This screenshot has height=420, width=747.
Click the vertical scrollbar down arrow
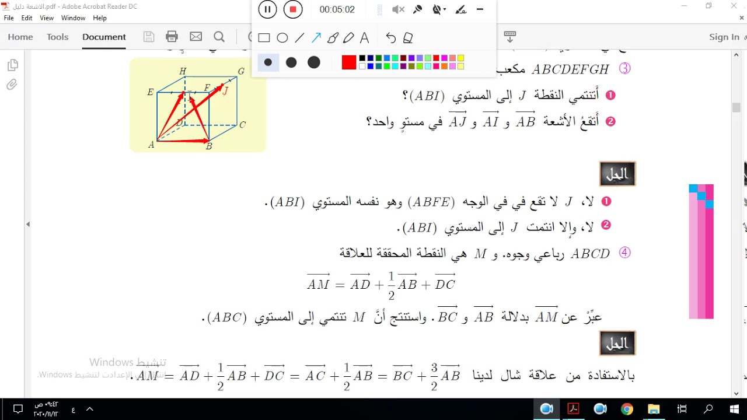click(736, 393)
